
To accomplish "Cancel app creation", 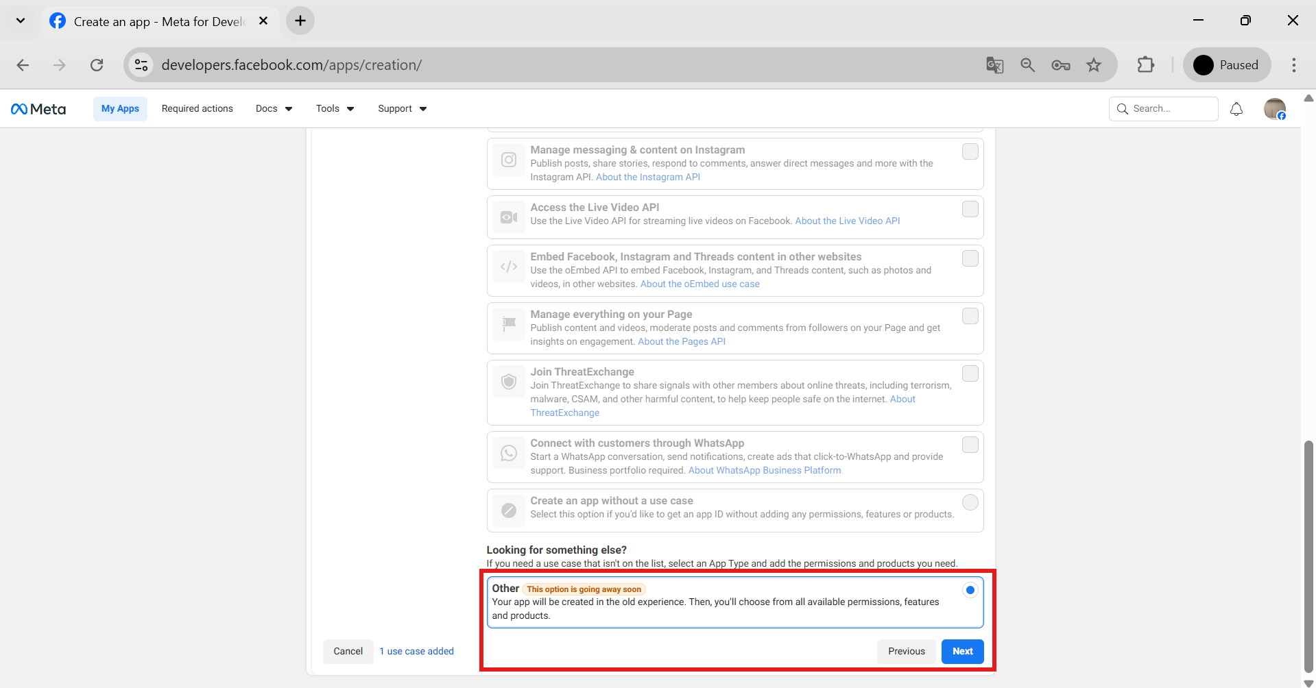I will coord(348,652).
